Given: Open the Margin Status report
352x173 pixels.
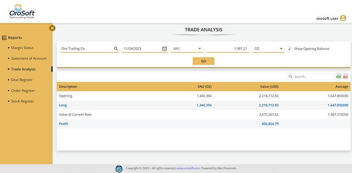Looking at the screenshot, I should tap(22, 48).
